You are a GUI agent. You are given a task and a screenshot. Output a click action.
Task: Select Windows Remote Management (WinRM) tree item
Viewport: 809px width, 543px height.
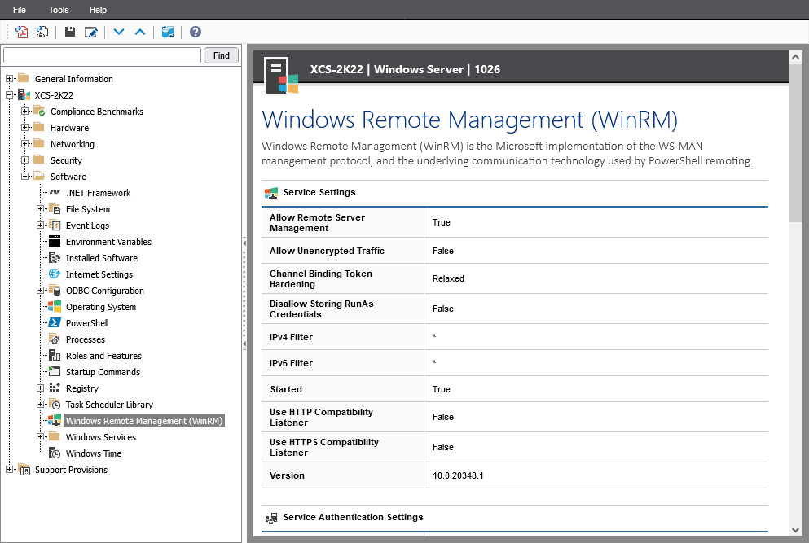tap(144, 421)
